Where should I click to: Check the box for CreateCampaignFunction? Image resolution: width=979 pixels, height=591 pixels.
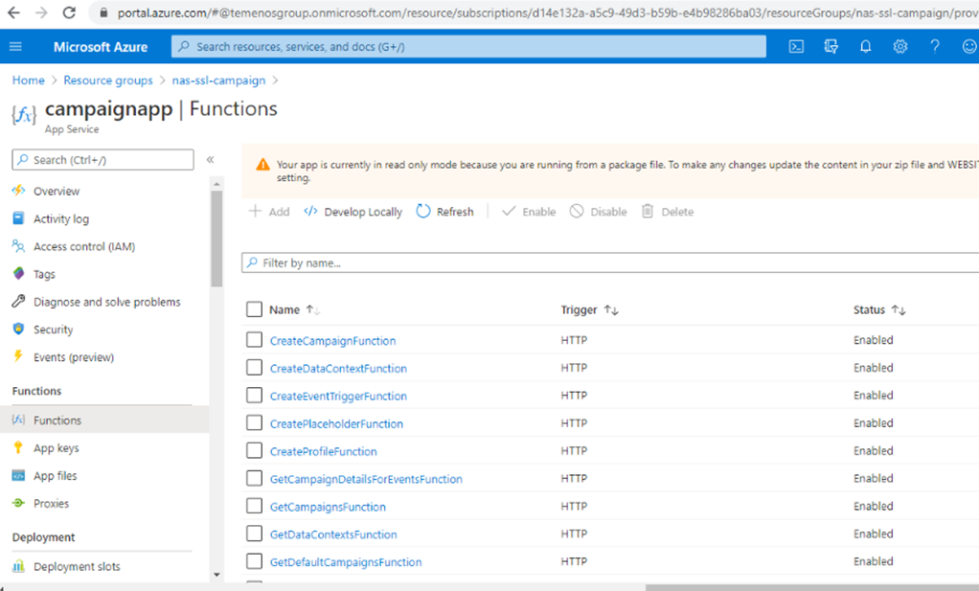[x=254, y=340]
